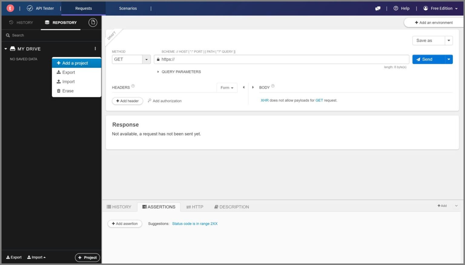The height and width of the screenshot is (265, 465).
Task: Click the Status code is in range 2XX suggestion
Action: [x=195, y=224]
